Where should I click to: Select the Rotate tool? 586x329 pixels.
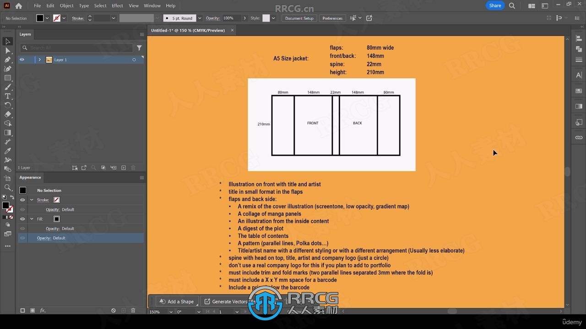click(x=7, y=105)
